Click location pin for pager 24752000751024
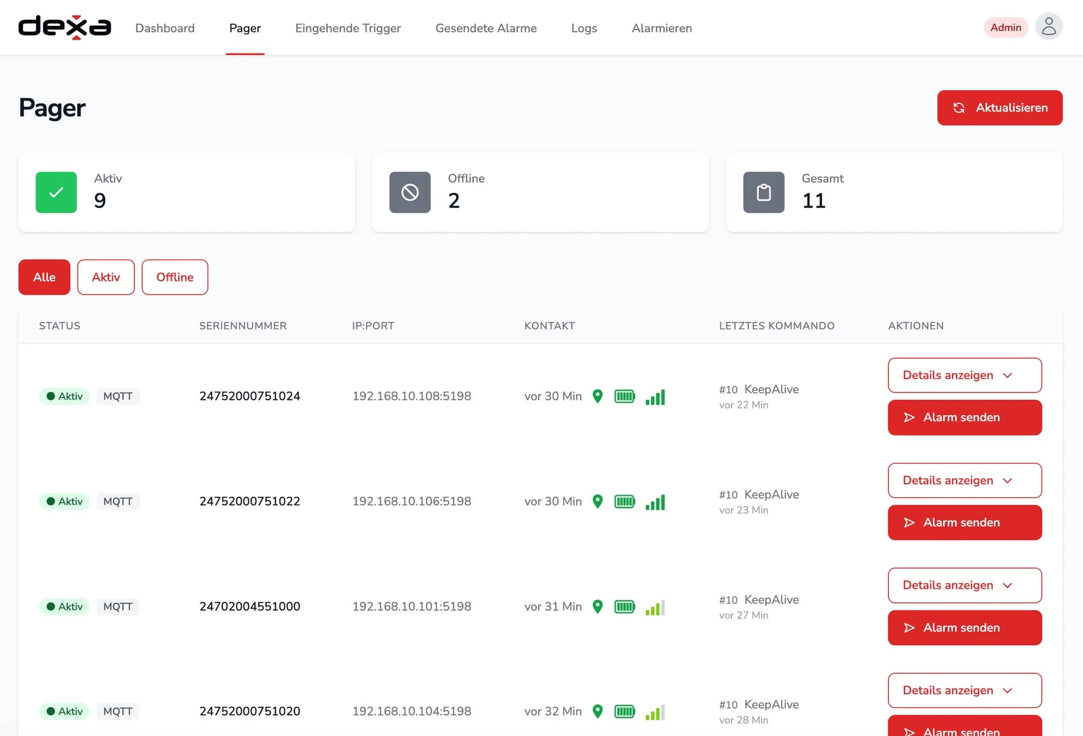Image resolution: width=1083 pixels, height=736 pixels. 597,396
